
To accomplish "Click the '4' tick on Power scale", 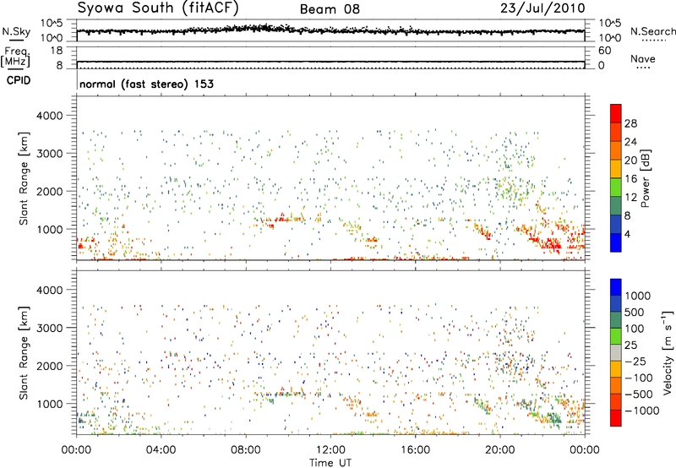I will (x=627, y=234).
